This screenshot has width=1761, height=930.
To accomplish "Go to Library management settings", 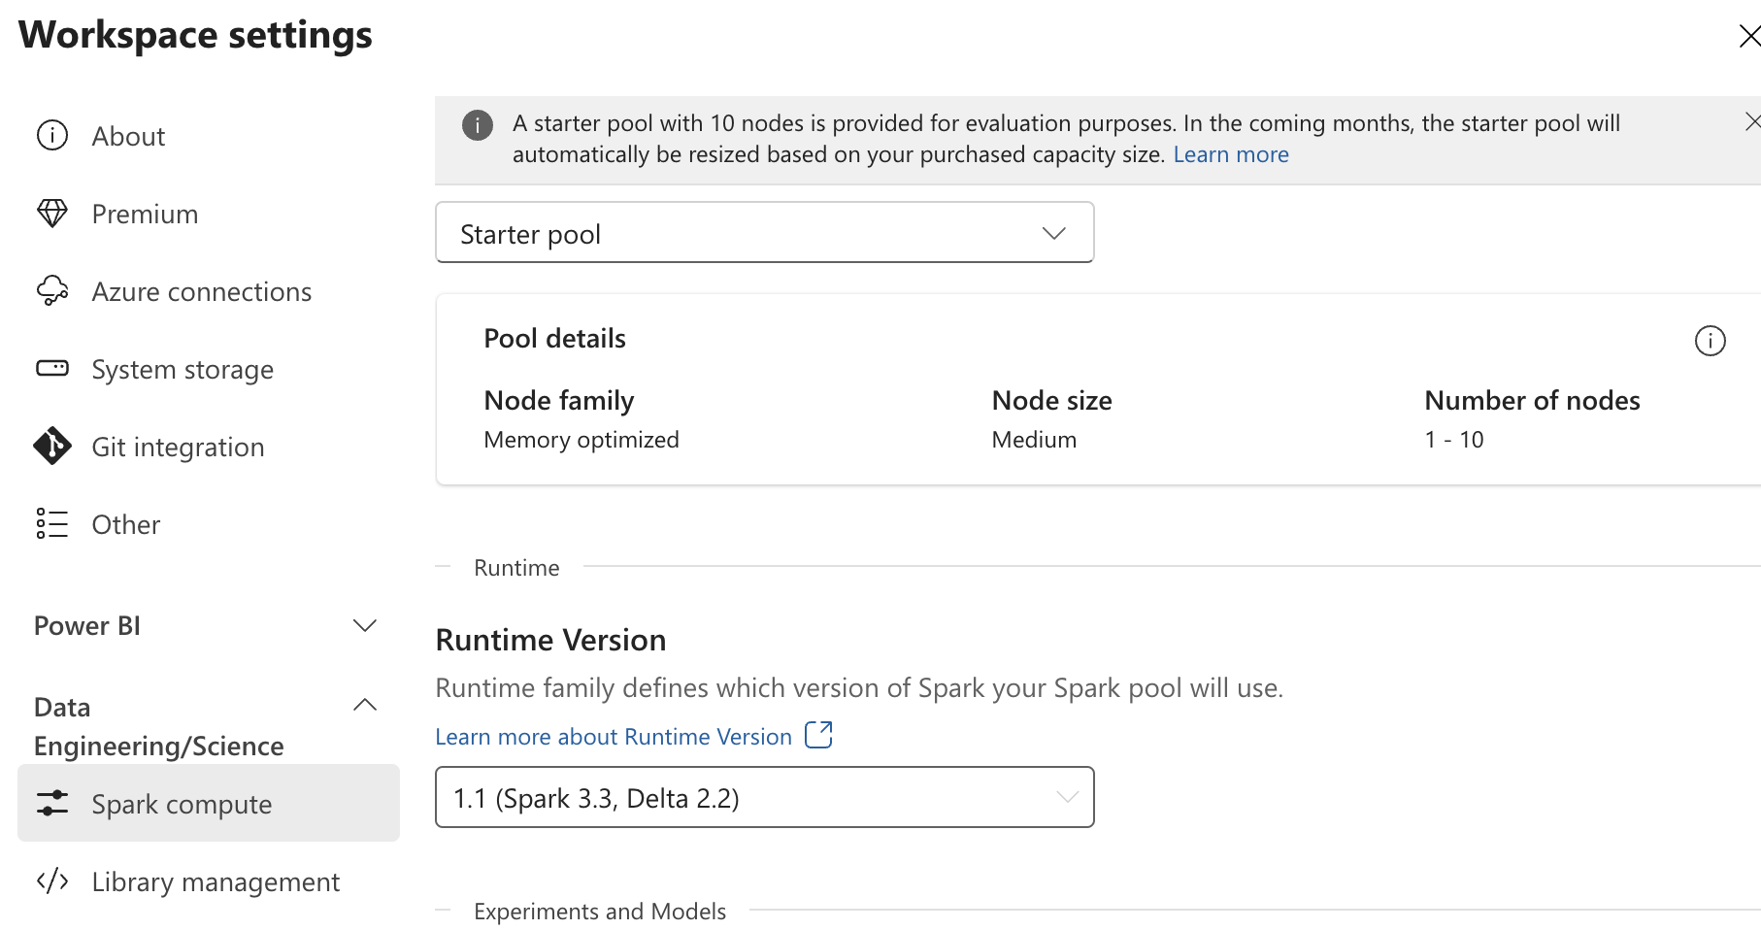I will 216,881.
